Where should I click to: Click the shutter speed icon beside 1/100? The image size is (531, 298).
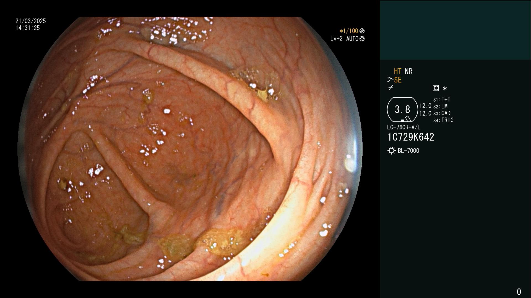click(x=362, y=31)
